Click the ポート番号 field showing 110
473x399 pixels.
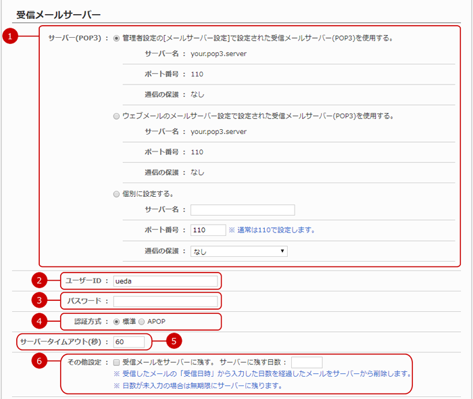(x=208, y=230)
